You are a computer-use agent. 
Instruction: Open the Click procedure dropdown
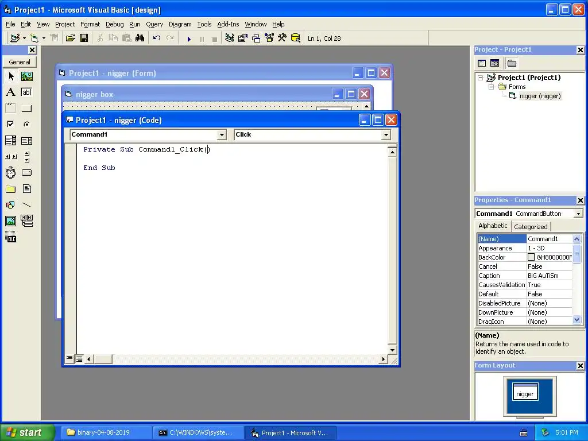tap(386, 135)
